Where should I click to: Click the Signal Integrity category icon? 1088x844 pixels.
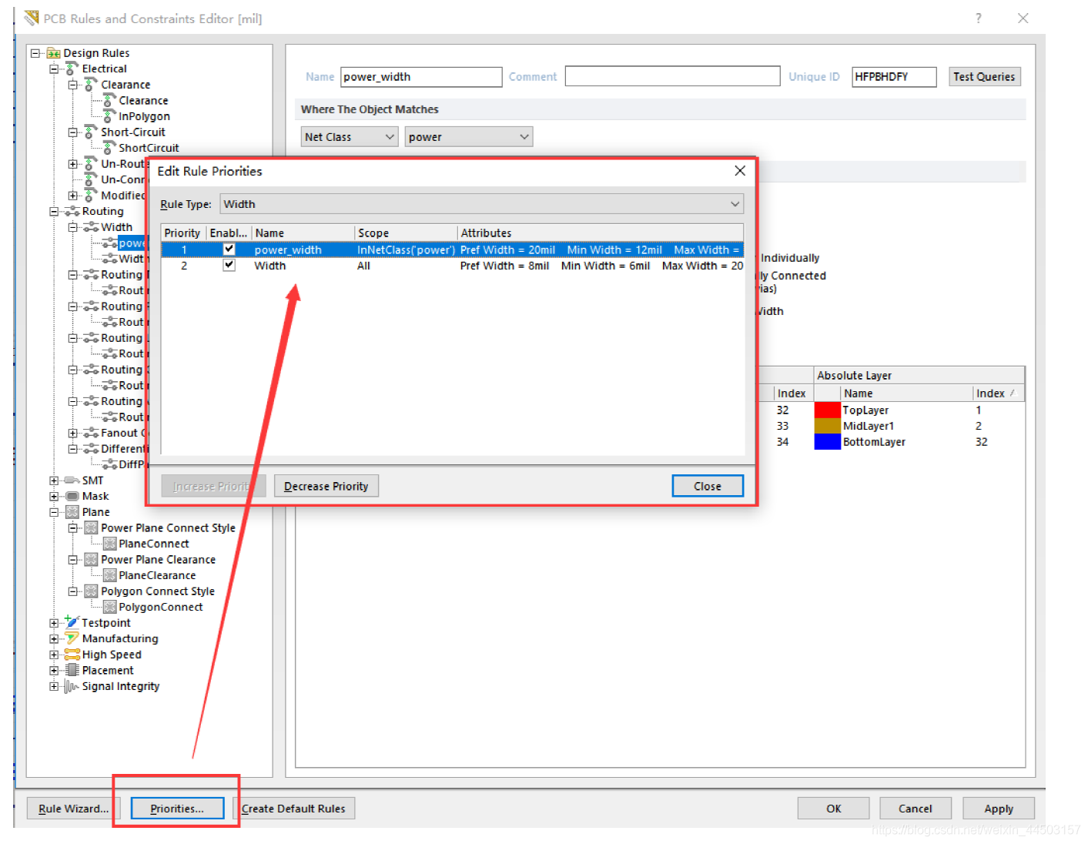72,686
